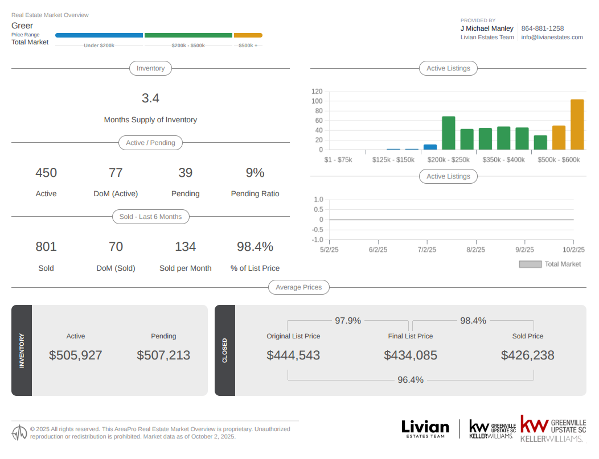Click the 10/2/25 date on line chart axis
This screenshot has height=459, width=599.
click(573, 250)
